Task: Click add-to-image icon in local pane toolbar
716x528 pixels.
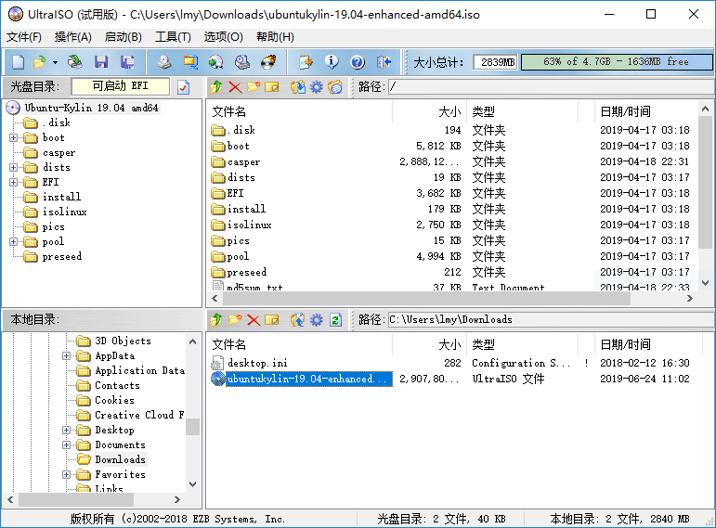Action: 298,320
